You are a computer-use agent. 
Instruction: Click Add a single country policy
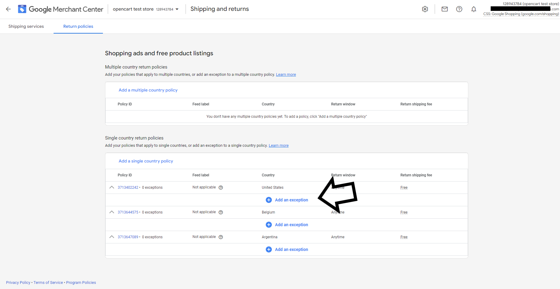[146, 161]
